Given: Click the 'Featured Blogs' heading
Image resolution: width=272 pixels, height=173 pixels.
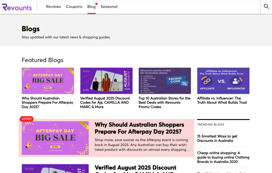Looking at the screenshot, I should click(x=42, y=60).
